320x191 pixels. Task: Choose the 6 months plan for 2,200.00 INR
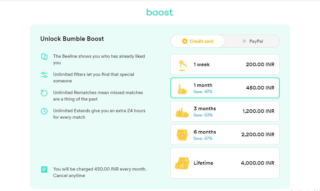pyautogui.click(x=225, y=134)
